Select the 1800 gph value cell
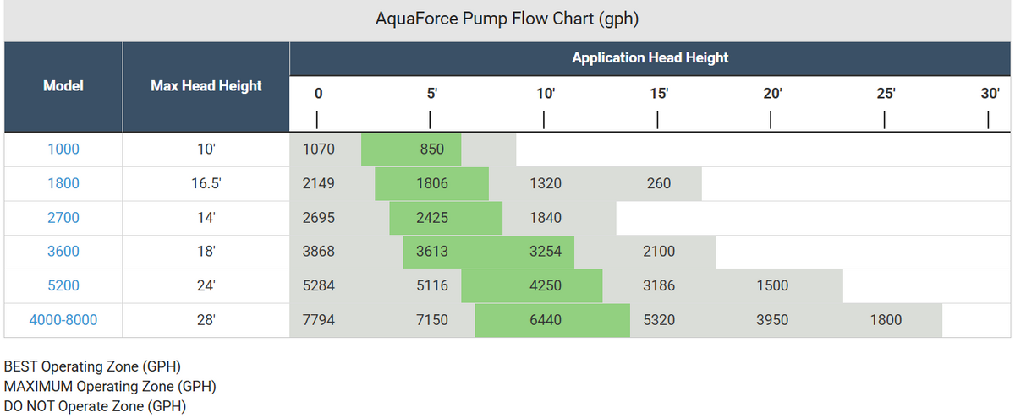Image resolution: width=1015 pixels, height=418 pixels. tap(886, 320)
